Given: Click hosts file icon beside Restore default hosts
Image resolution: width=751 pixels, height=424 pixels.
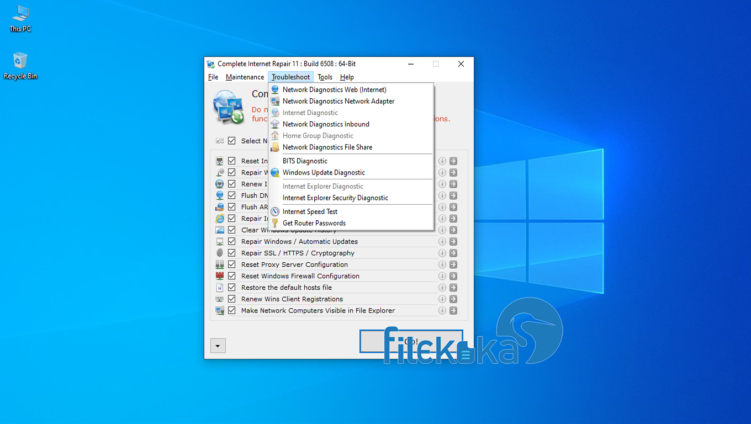Looking at the screenshot, I should [x=220, y=288].
